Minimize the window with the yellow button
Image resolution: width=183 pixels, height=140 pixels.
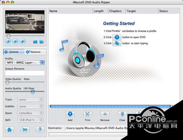[x=8, y=2]
